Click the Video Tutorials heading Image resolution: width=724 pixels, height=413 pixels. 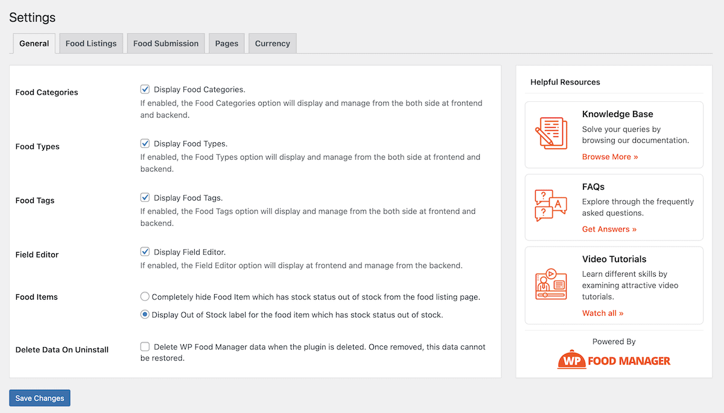click(x=614, y=259)
